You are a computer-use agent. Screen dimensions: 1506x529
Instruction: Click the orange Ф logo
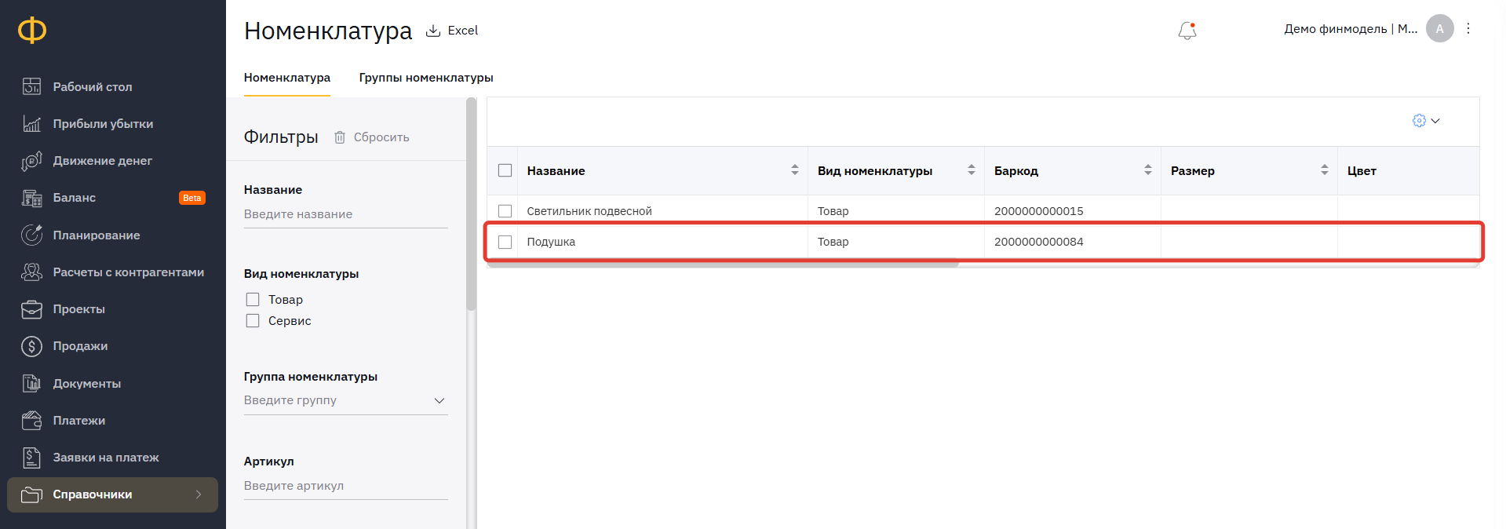pos(32,31)
